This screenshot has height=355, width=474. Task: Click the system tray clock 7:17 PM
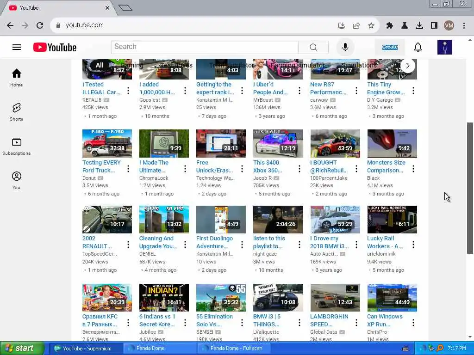pyautogui.click(x=457, y=349)
